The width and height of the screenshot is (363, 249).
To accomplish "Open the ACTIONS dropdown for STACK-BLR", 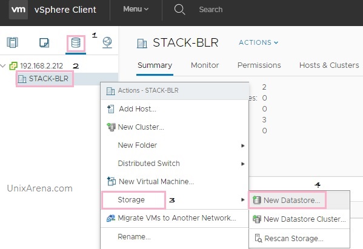I will pyautogui.click(x=258, y=42).
